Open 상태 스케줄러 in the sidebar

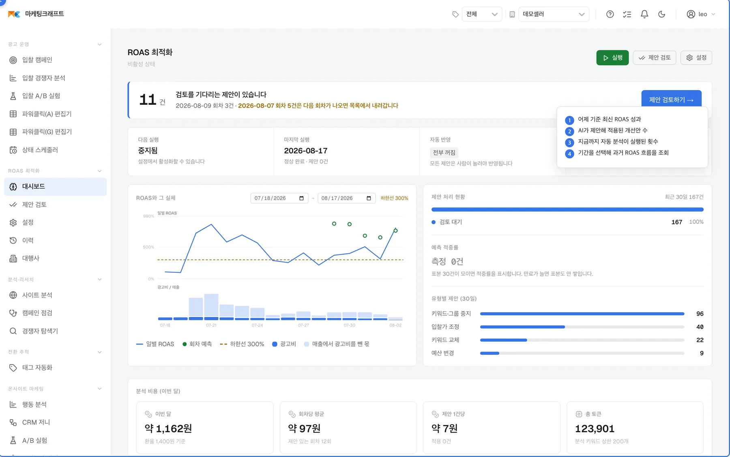click(55, 150)
